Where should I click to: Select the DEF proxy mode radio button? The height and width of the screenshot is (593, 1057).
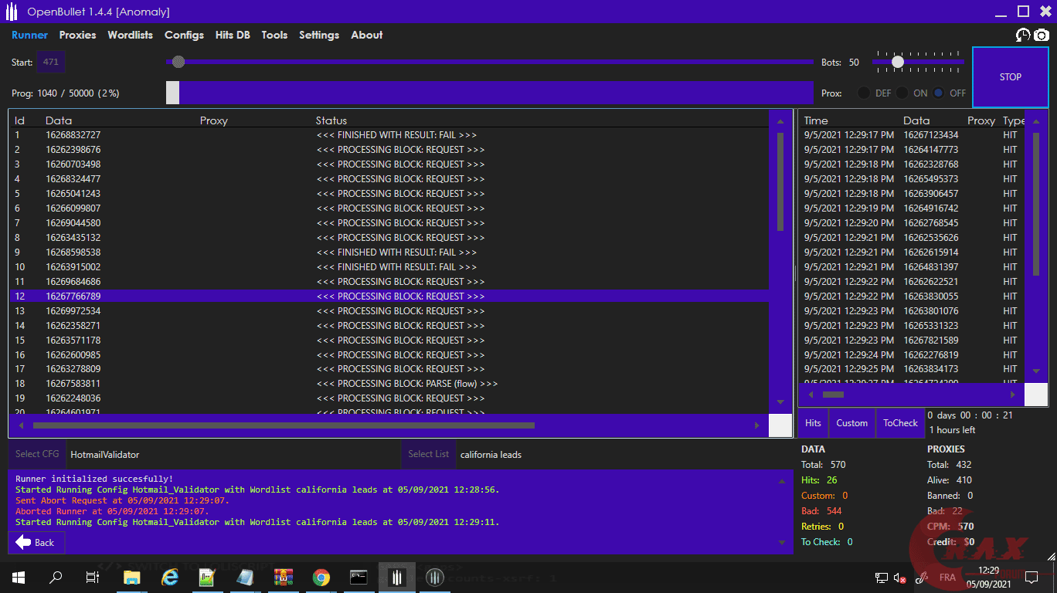coord(864,93)
